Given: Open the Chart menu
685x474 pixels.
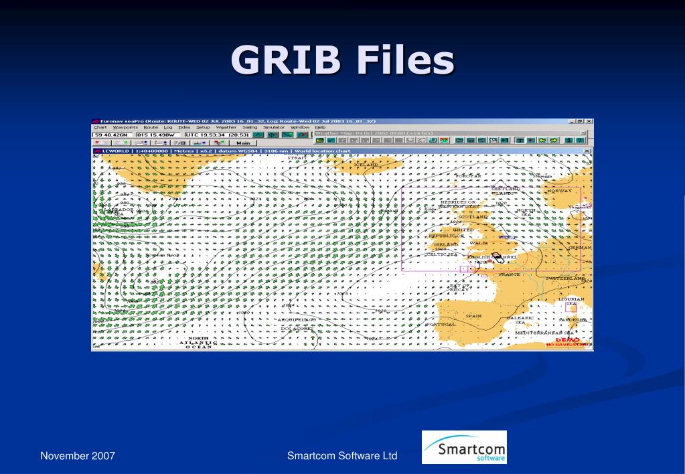Looking at the screenshot, I should 100,127.
